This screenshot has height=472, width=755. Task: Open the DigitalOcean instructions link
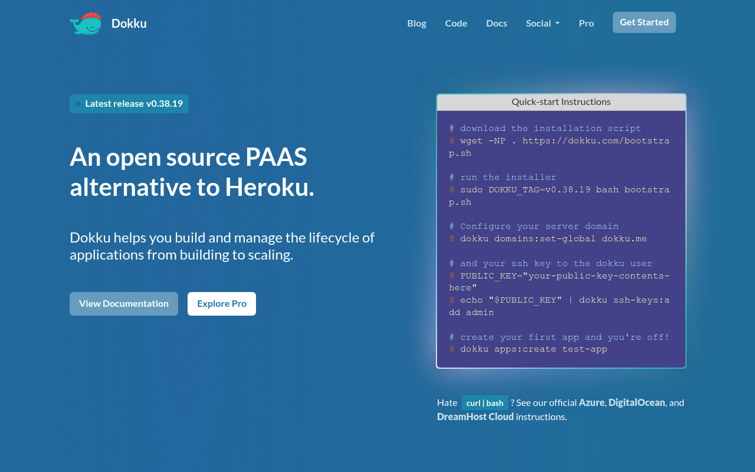637,402
